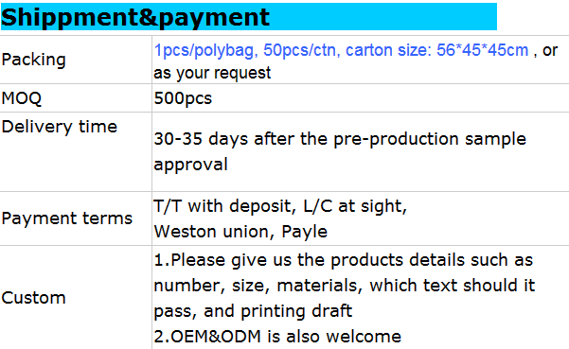This screenshot has height=349, width=569.
Task: Click the Shippment&payment header banner
Action: [249, 16]
